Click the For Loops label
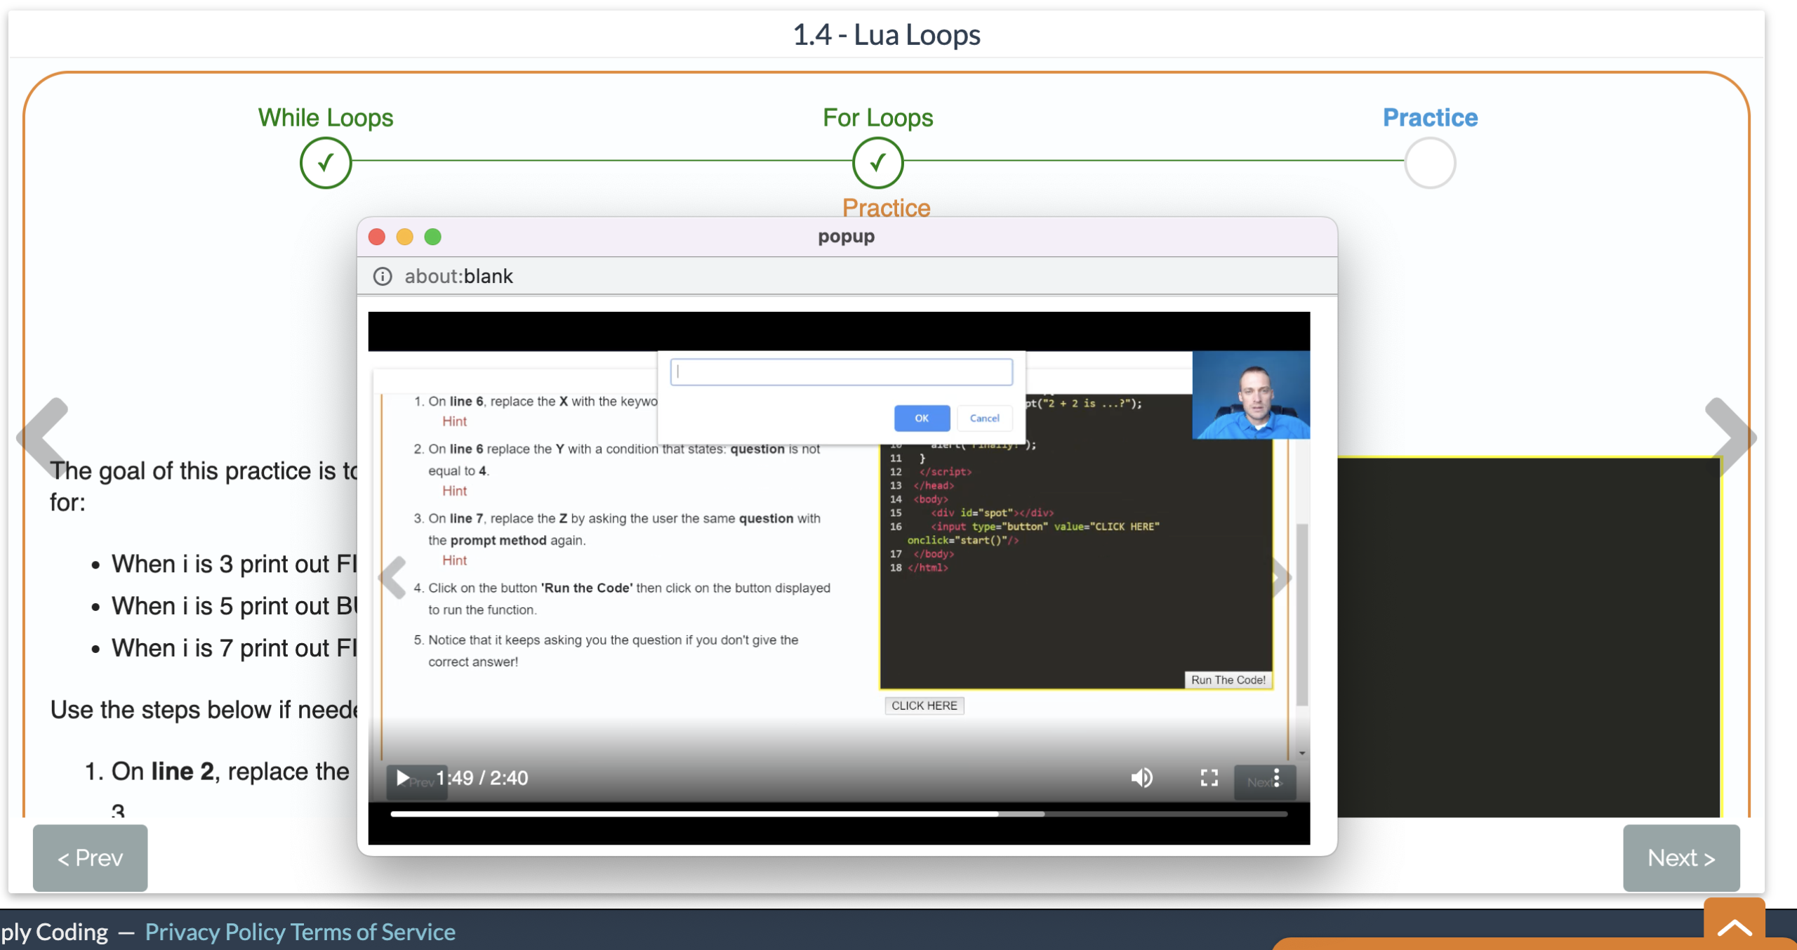 [x=877, y=117]
